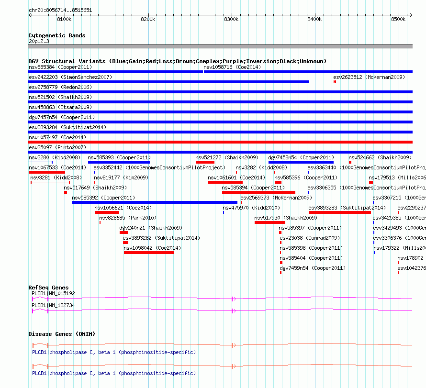
Task: Click the Cytogenetic Bands track title
Action: [x=57, y=35]
